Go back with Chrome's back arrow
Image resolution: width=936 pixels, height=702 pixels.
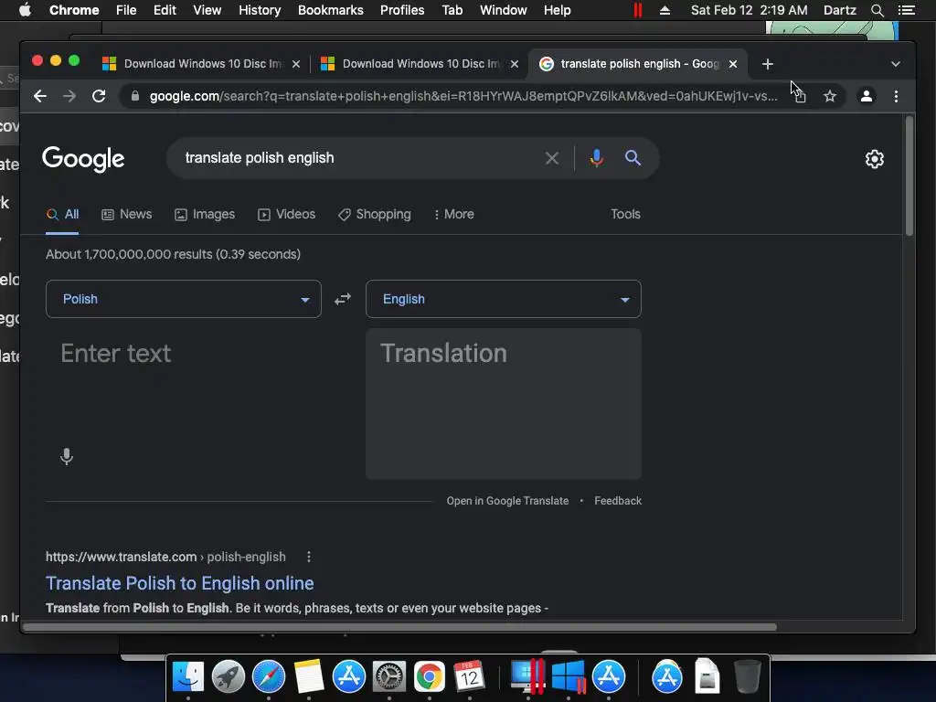(x=40, y=96)
